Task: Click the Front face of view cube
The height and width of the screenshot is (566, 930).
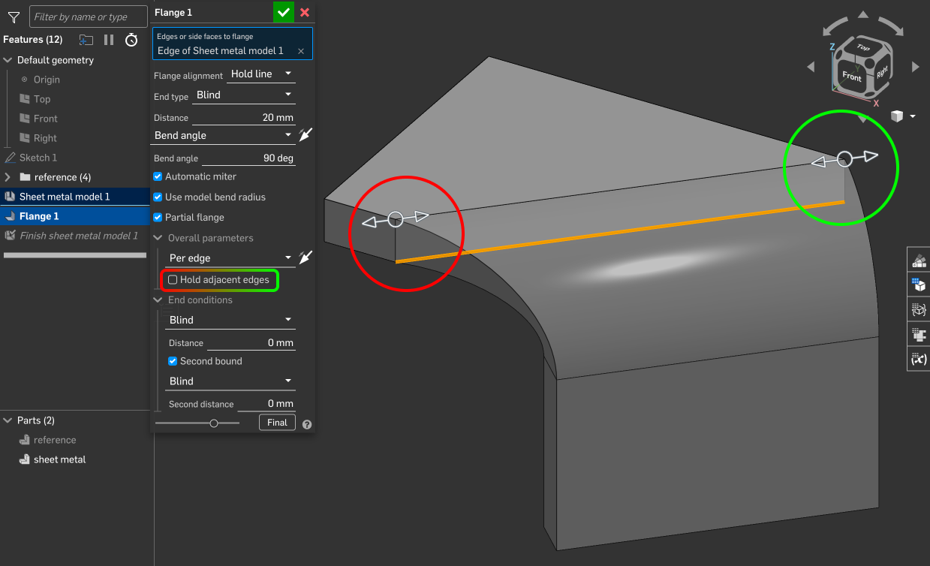Action: [852, 77]
